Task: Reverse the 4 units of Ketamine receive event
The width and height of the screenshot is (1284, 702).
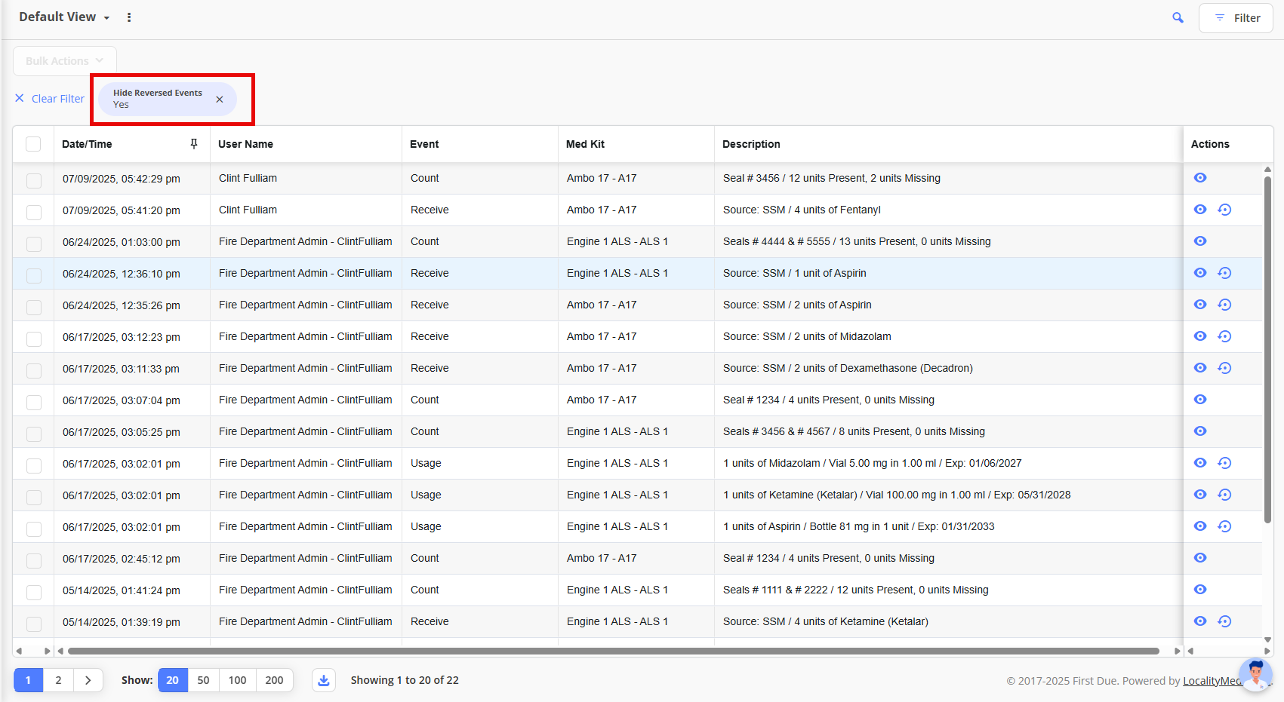Action: click(1224, 621)
